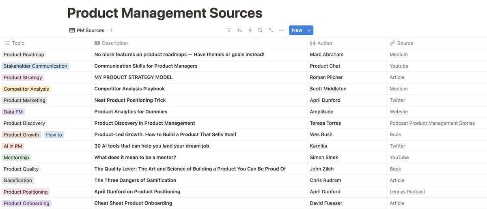Add a new view with plus icon
Screen dimensions: 487x209
click(x=111, y=30)
